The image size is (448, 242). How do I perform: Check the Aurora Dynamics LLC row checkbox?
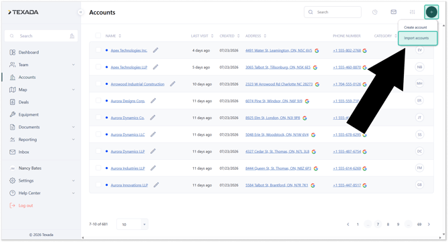(98, 134)
